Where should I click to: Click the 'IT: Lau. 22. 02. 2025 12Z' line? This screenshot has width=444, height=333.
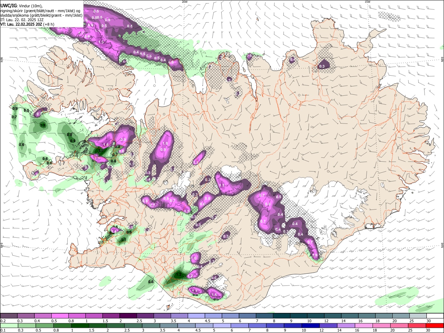[22, 20]
